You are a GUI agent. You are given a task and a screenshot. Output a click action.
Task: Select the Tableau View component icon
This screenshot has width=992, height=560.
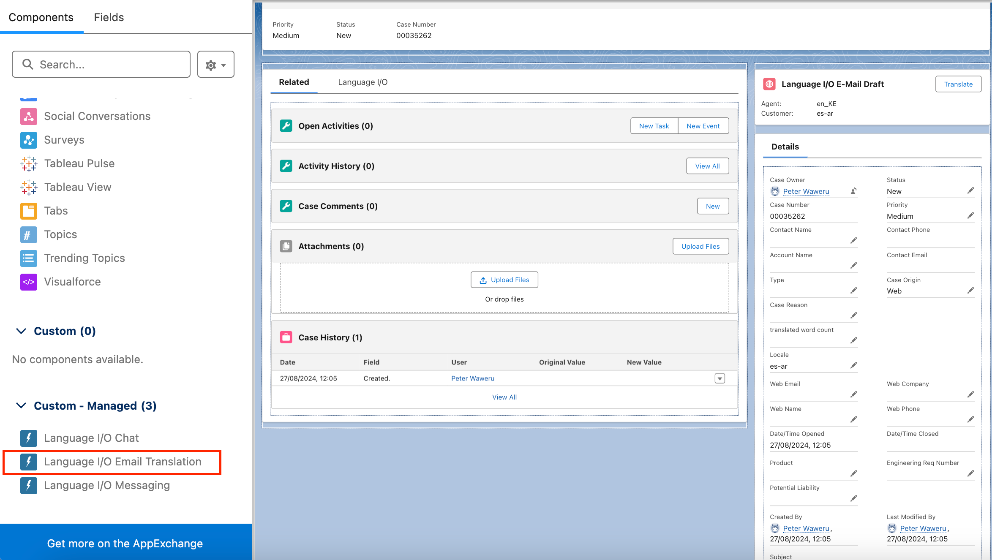click(x=28, y=187)
